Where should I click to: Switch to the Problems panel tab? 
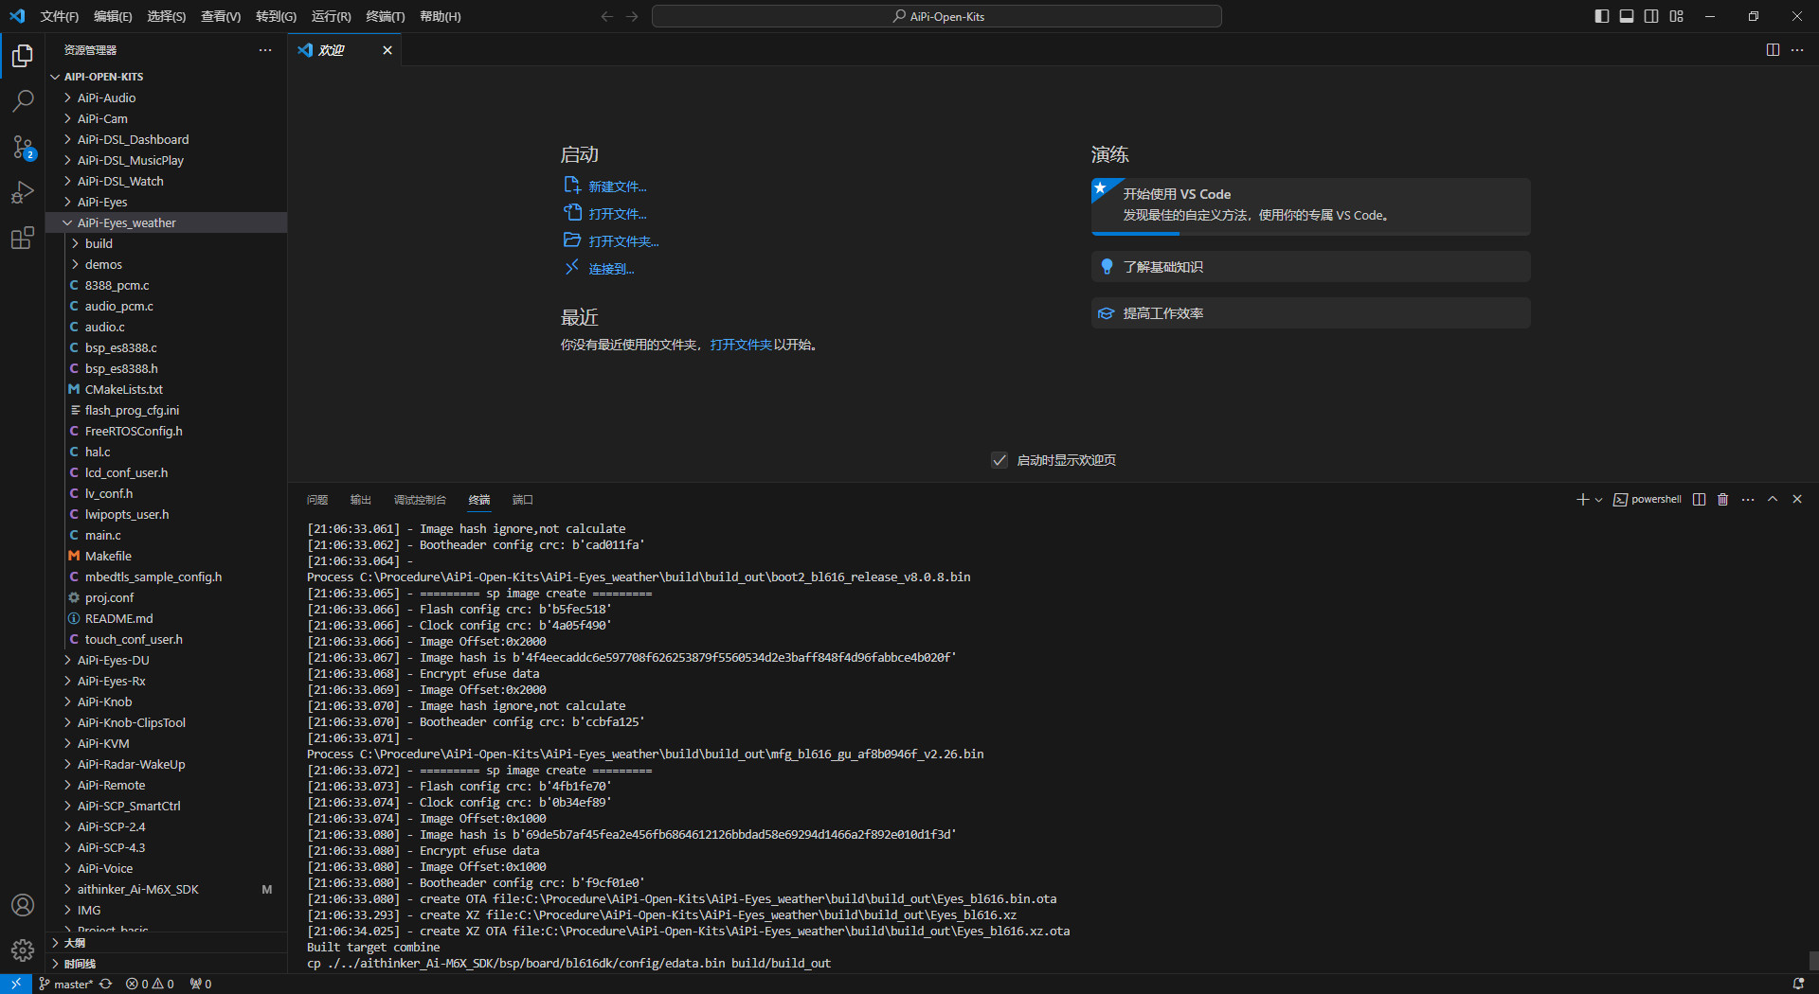click(317, 500)
